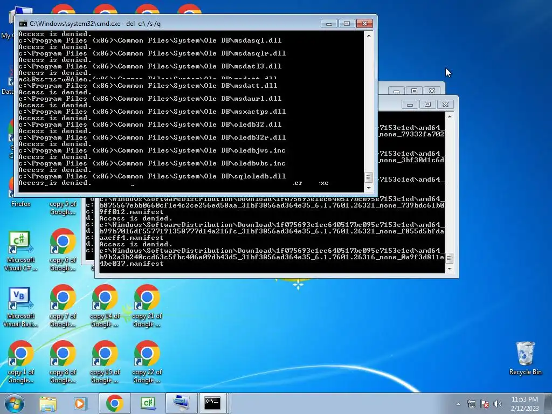Select copy 21 of Google Chrome shortcut
The height and width of the screenshot is (414, 552).
[x=147, y=306]
